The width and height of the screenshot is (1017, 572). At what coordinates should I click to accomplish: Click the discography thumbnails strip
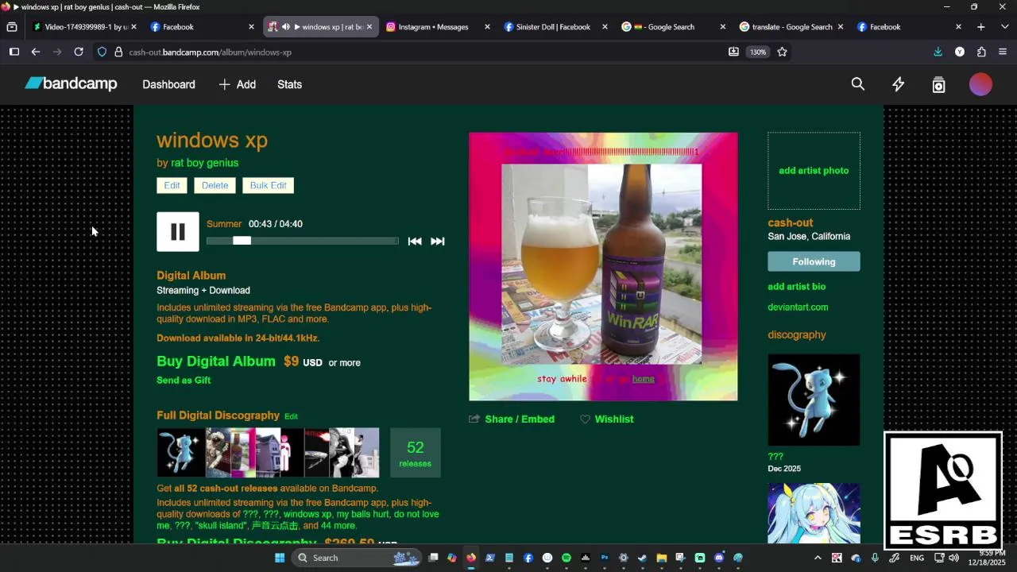(268, 453)
